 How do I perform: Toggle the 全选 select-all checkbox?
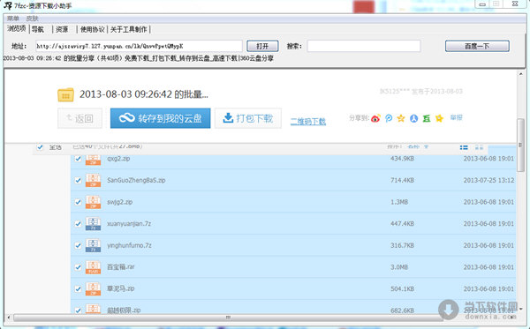tap(40, 147)
